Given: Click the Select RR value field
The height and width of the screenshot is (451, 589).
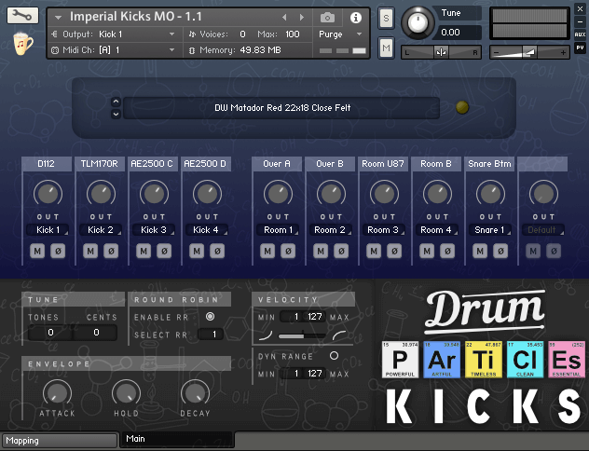Looking at the screenshot, I should pos(212,335).
